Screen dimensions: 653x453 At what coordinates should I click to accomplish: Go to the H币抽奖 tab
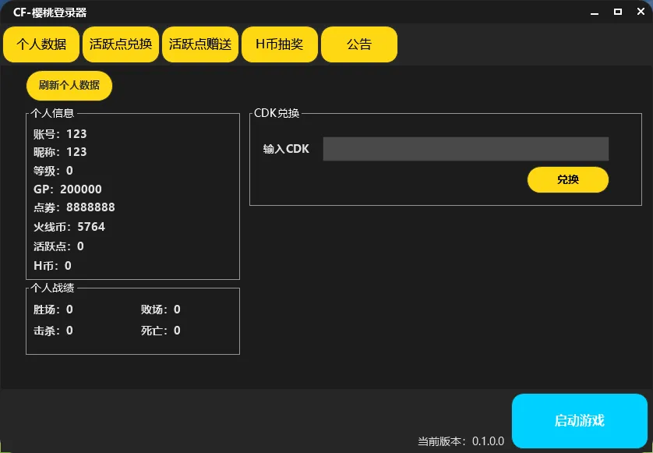pos(280,44)
